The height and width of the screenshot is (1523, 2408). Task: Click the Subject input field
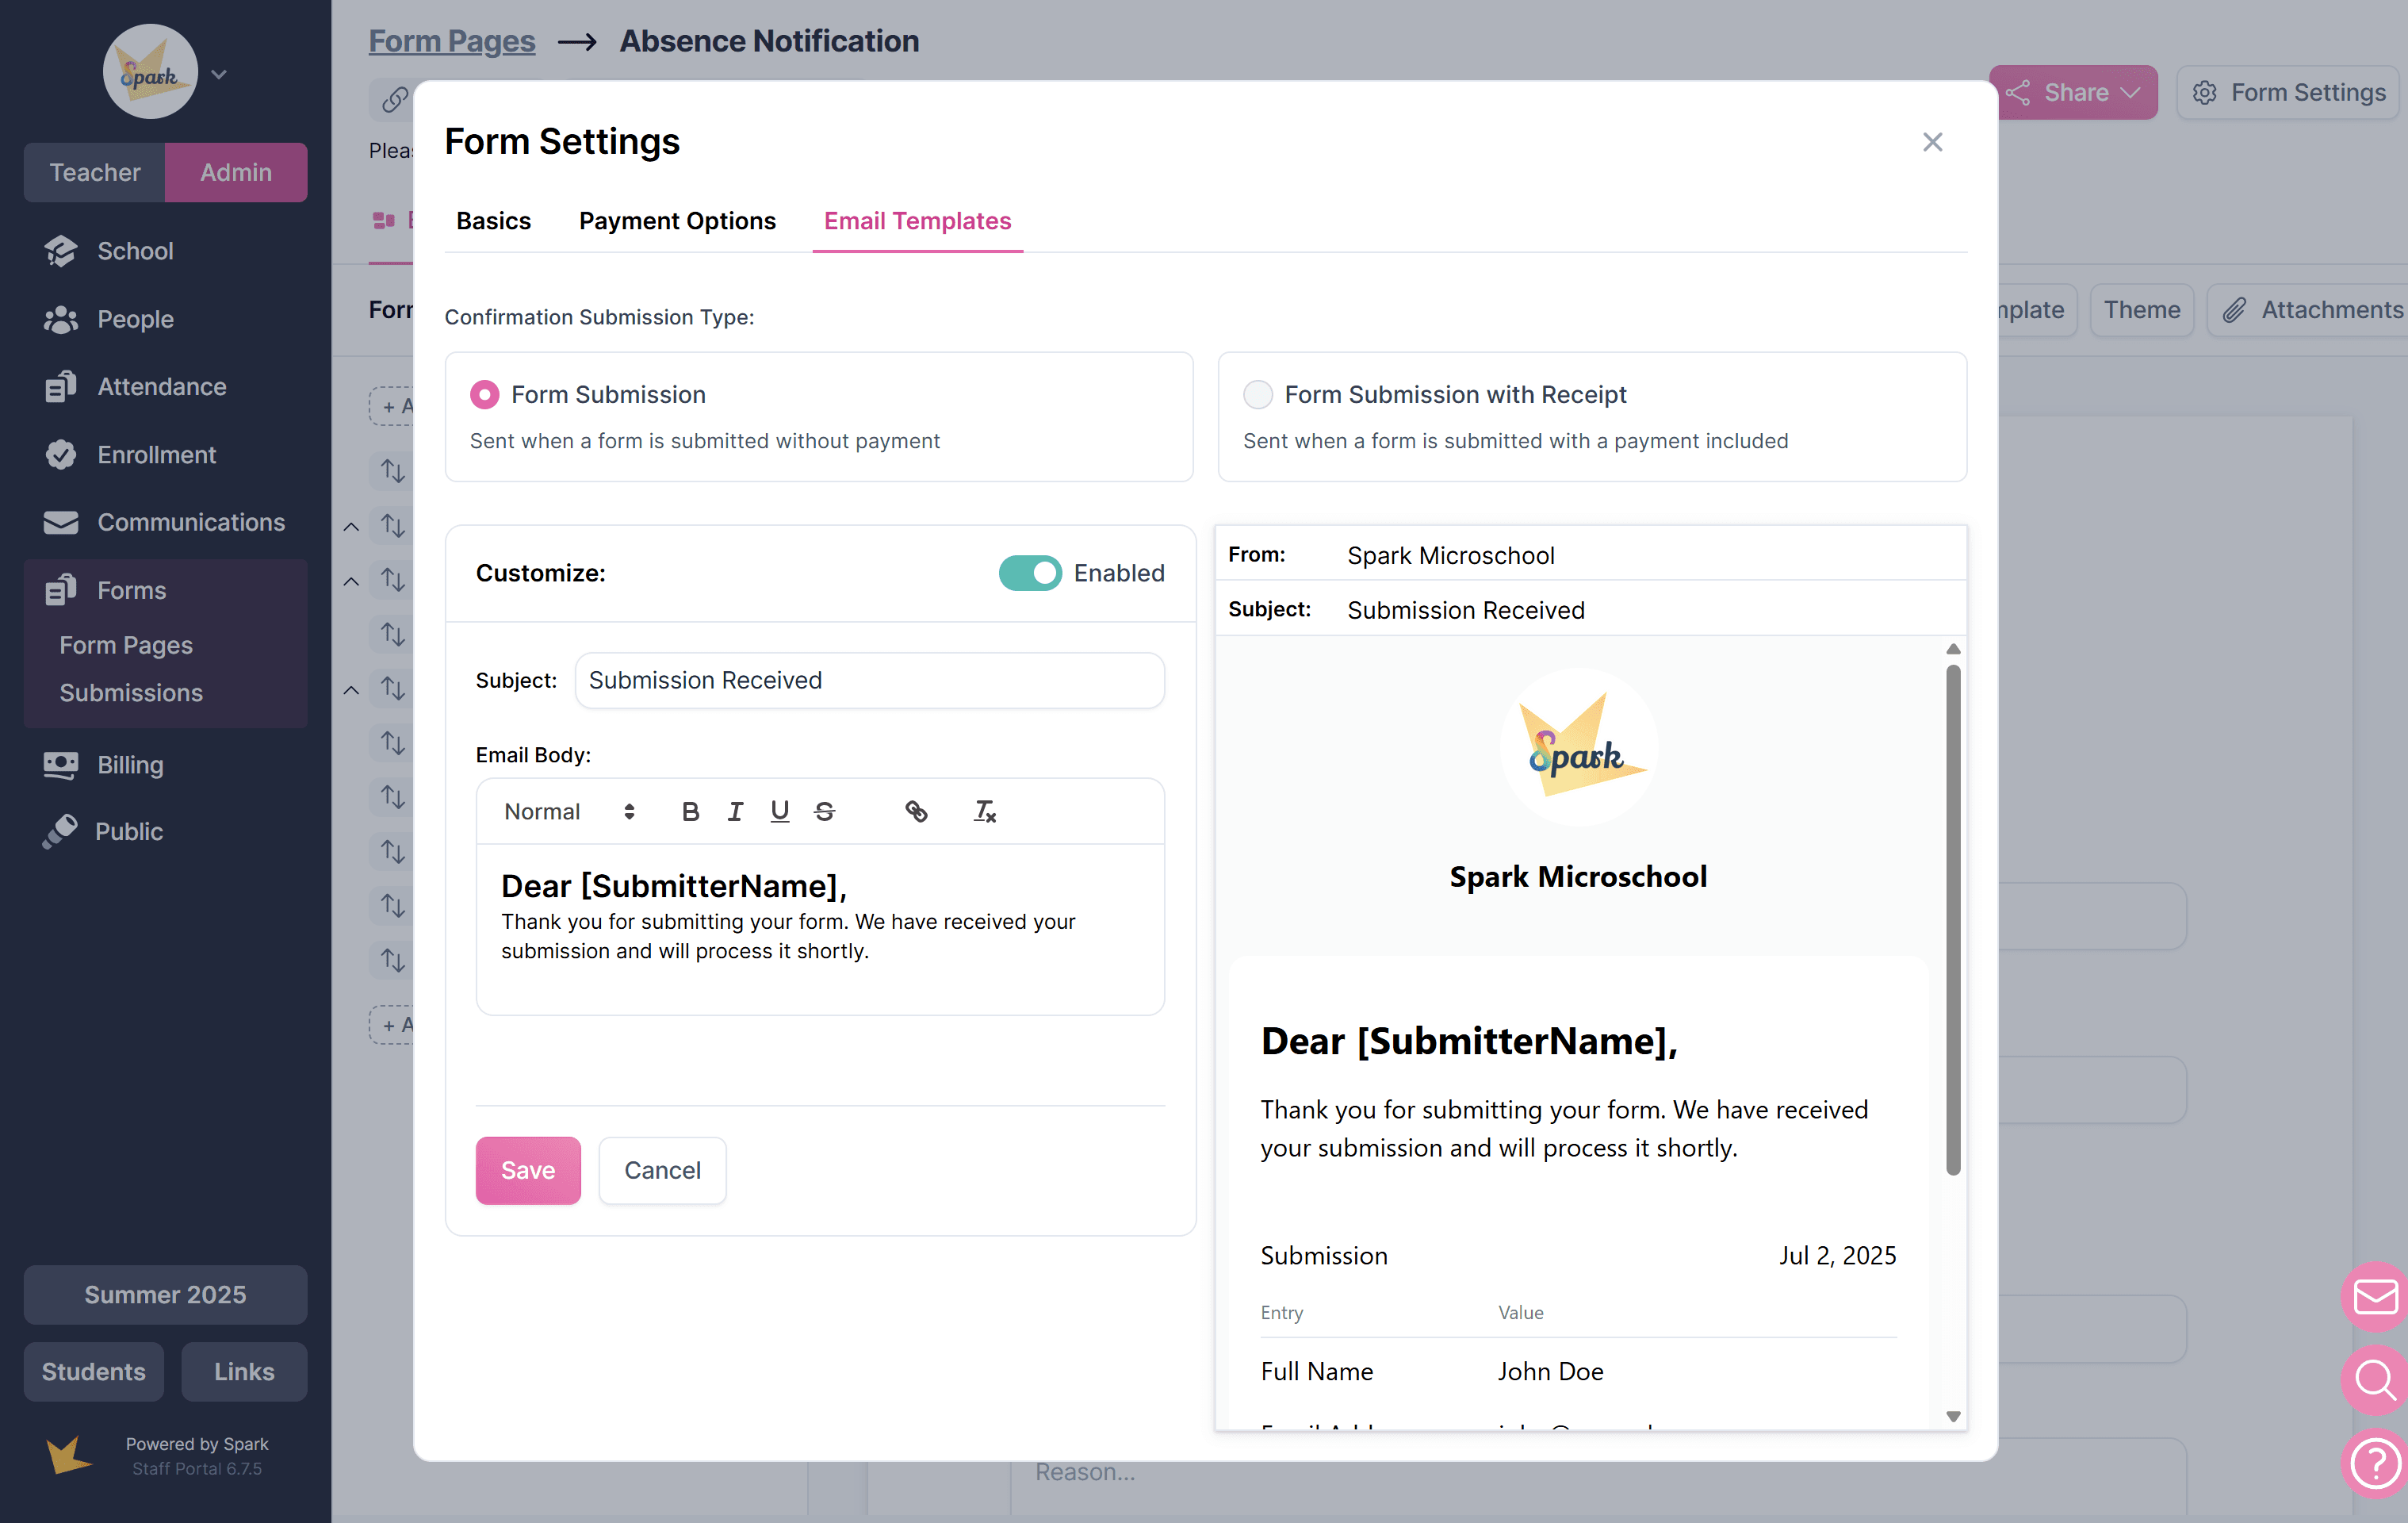click(x=869, y=681)
